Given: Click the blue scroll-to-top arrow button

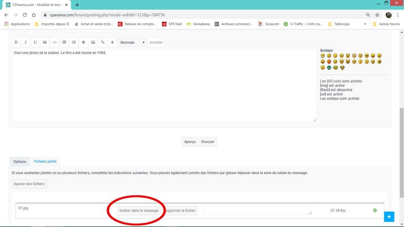Looking at the screenshot, I should point(389,217).
